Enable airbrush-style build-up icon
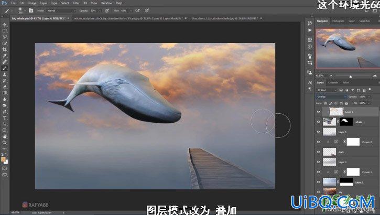Viewport: 380px width, 215px height. [138, 10]
